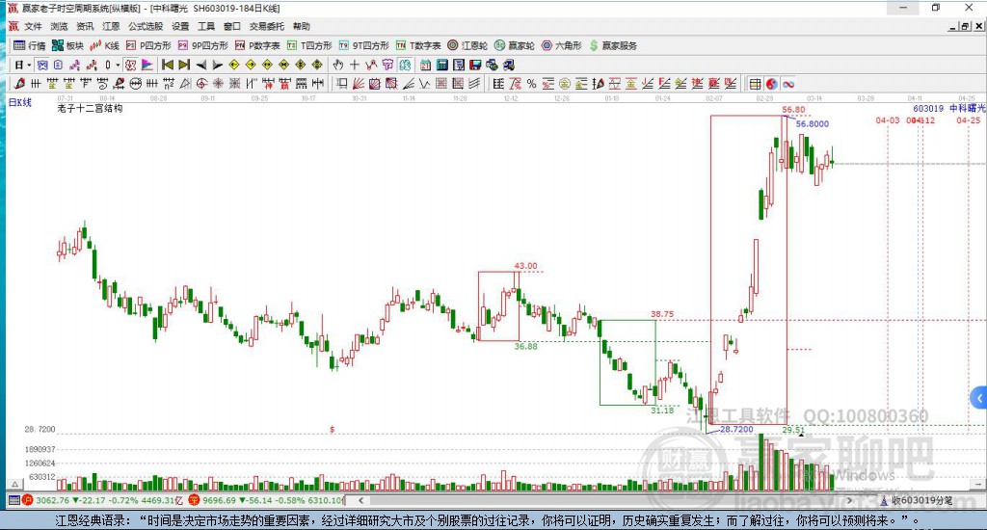Expand the 0 value dropdown arrow
Image resolution: width=987 pixels, height=530 pixels.
click(x=117, y=65)
